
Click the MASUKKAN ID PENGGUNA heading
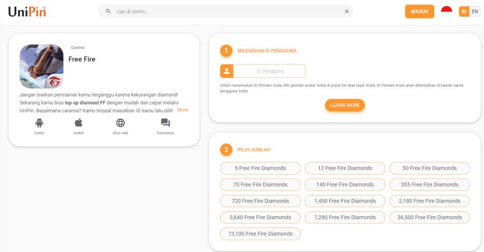point(267,51)
